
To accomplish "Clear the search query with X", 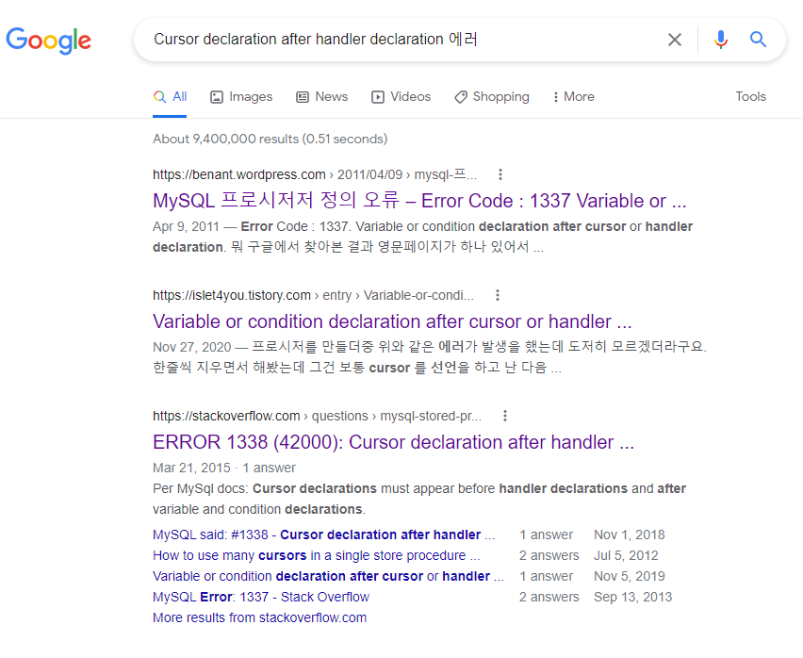I will 675,40.
